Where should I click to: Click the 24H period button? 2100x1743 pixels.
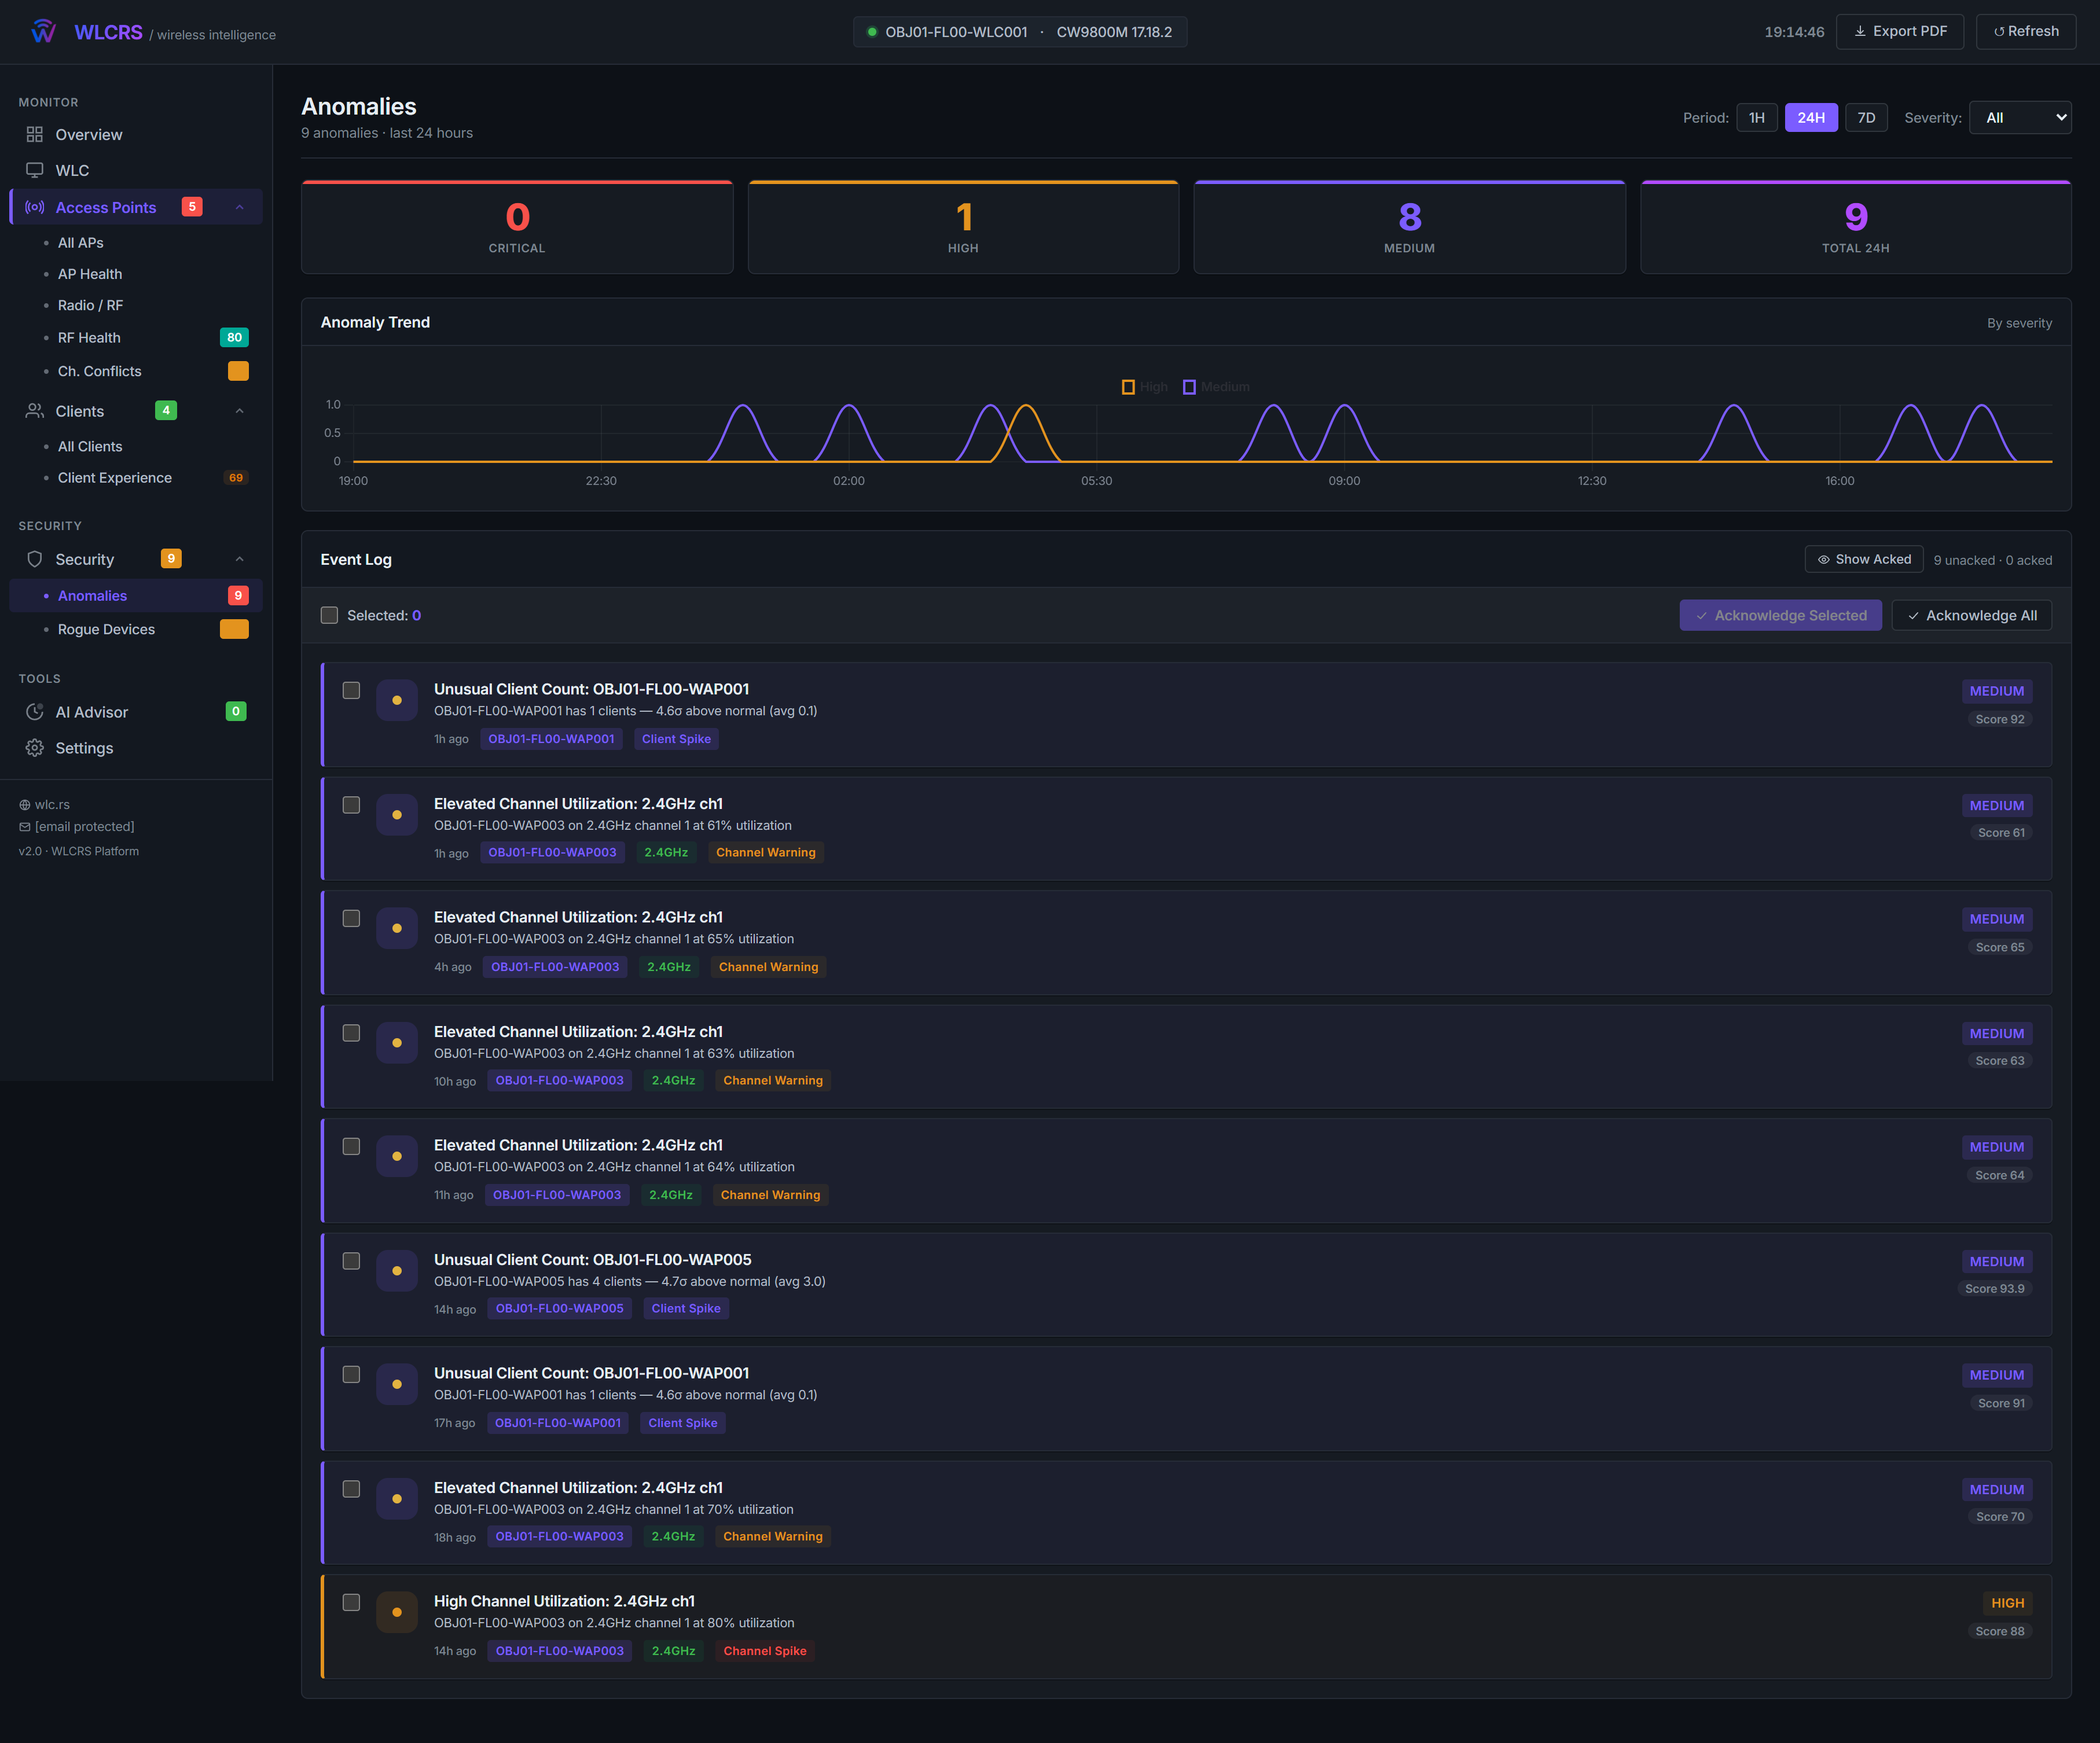(1811, 117)
